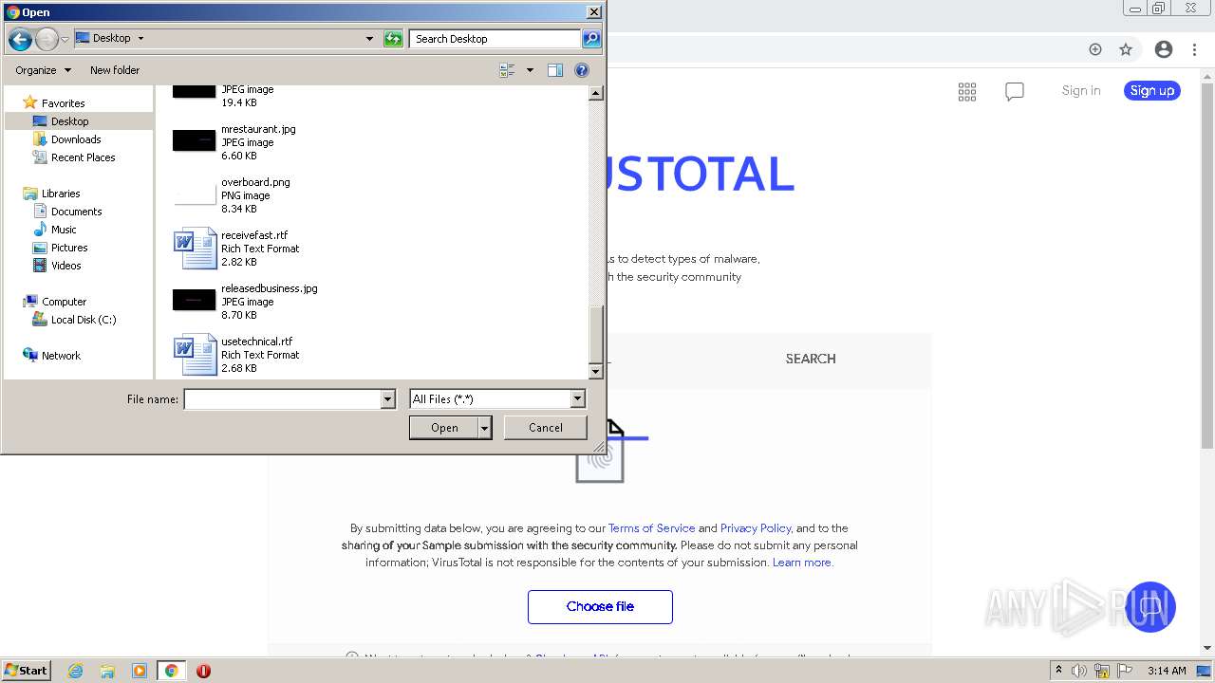1215x683 pixels.
Task: Select Desktop under Favorites
Action: 69,121
